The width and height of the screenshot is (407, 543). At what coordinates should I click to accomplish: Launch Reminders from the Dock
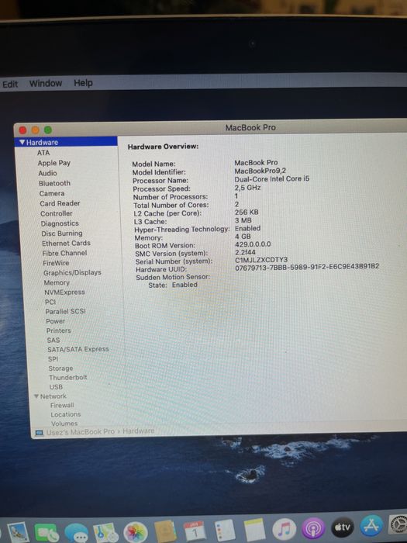224,530
